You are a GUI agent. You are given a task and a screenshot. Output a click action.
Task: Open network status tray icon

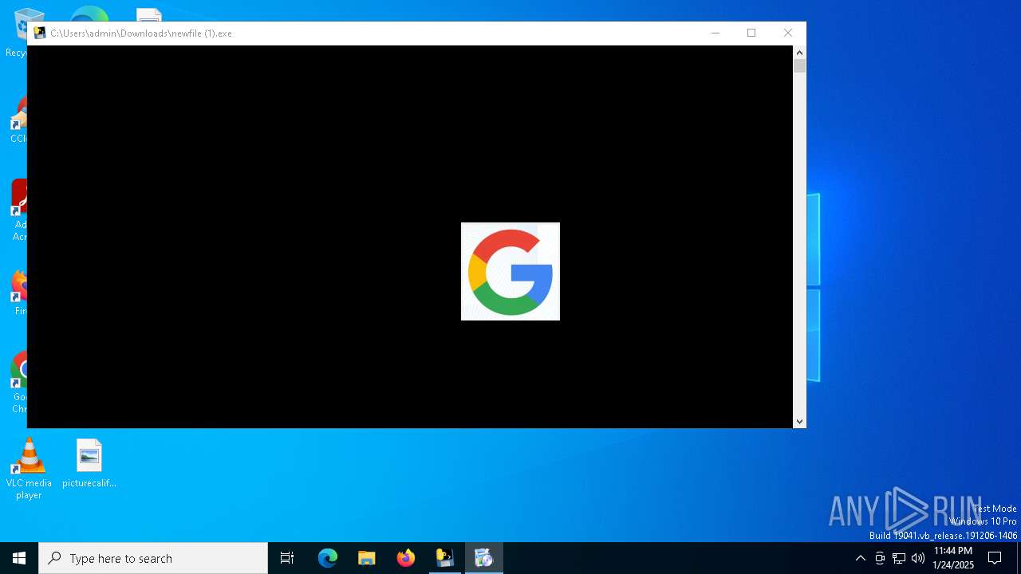coord(899,558)
